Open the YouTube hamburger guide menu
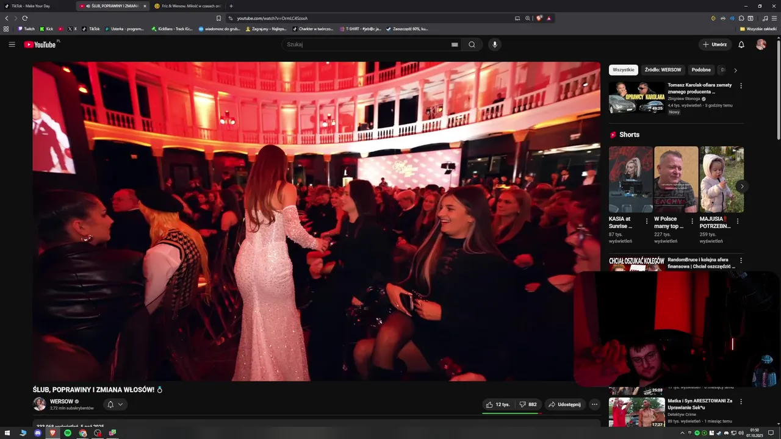The image size is (781, 439). (12, 45)
